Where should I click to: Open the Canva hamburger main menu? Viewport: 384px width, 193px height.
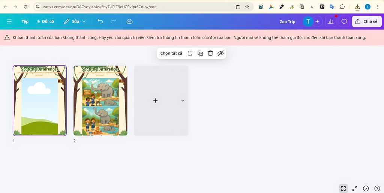[x=9, y=21]
